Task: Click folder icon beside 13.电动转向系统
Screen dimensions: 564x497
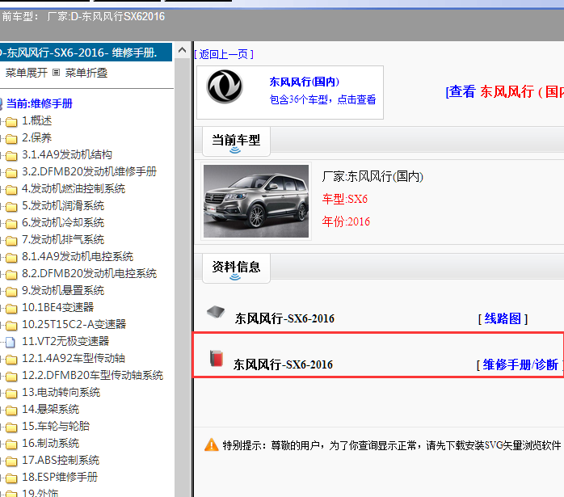Action: point(11,394)
